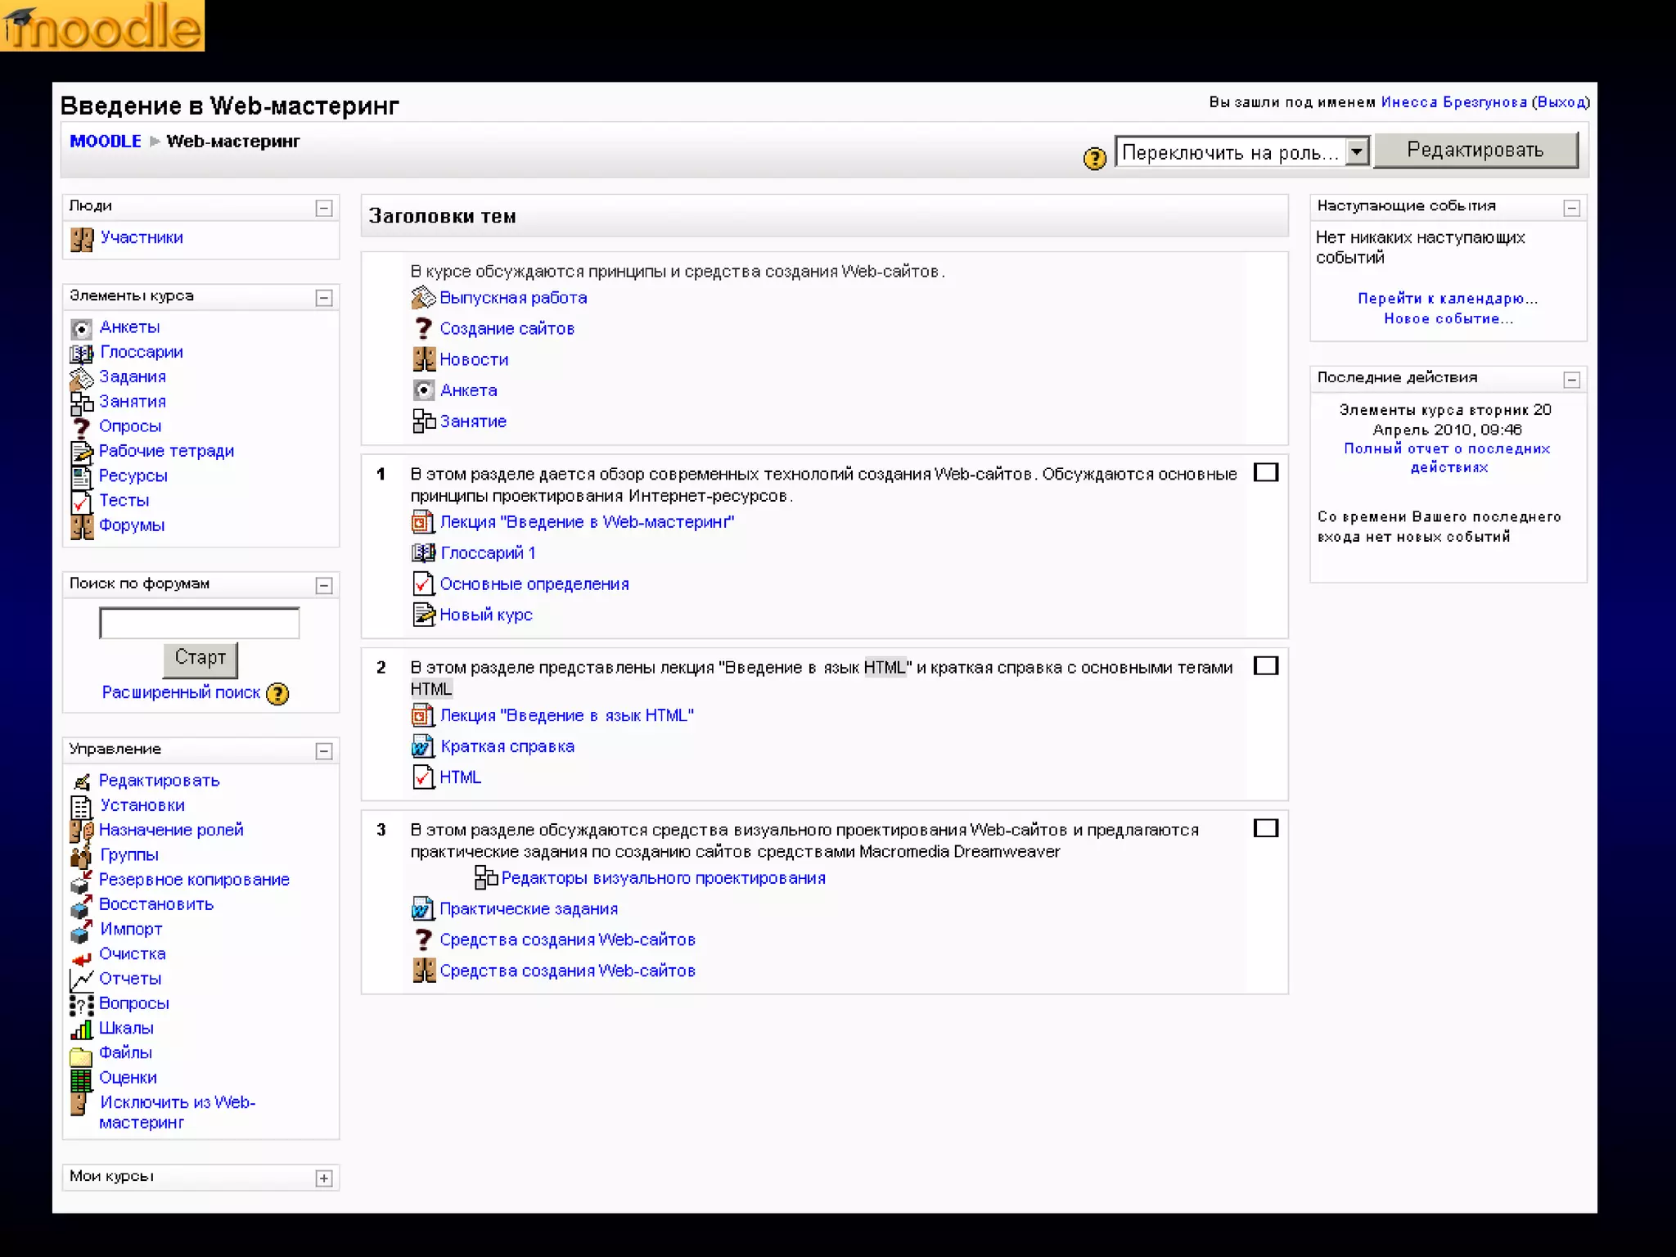This screenshot has width=1676, height=1257.
Task: Tick the checkbox for topic section 1
Action: 1265,472
